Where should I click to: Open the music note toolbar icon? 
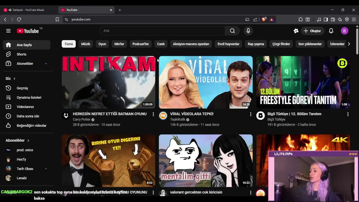click(x=319, y=19)
